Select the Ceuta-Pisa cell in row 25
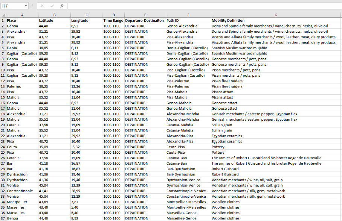 tap(188, 153)
